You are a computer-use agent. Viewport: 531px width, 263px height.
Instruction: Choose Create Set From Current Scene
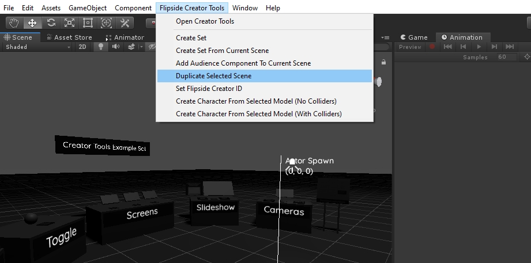[265, 51]
